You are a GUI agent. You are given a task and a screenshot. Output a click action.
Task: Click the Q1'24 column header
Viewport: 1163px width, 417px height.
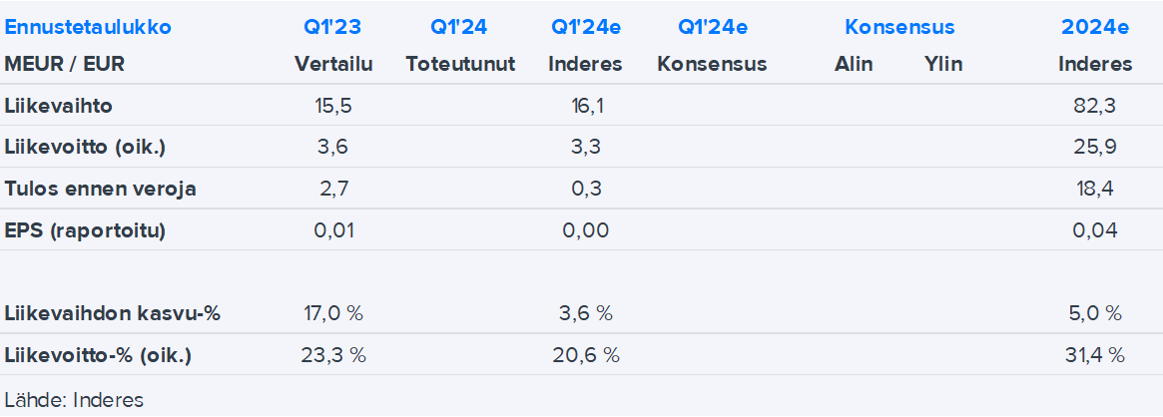[459, 27]
